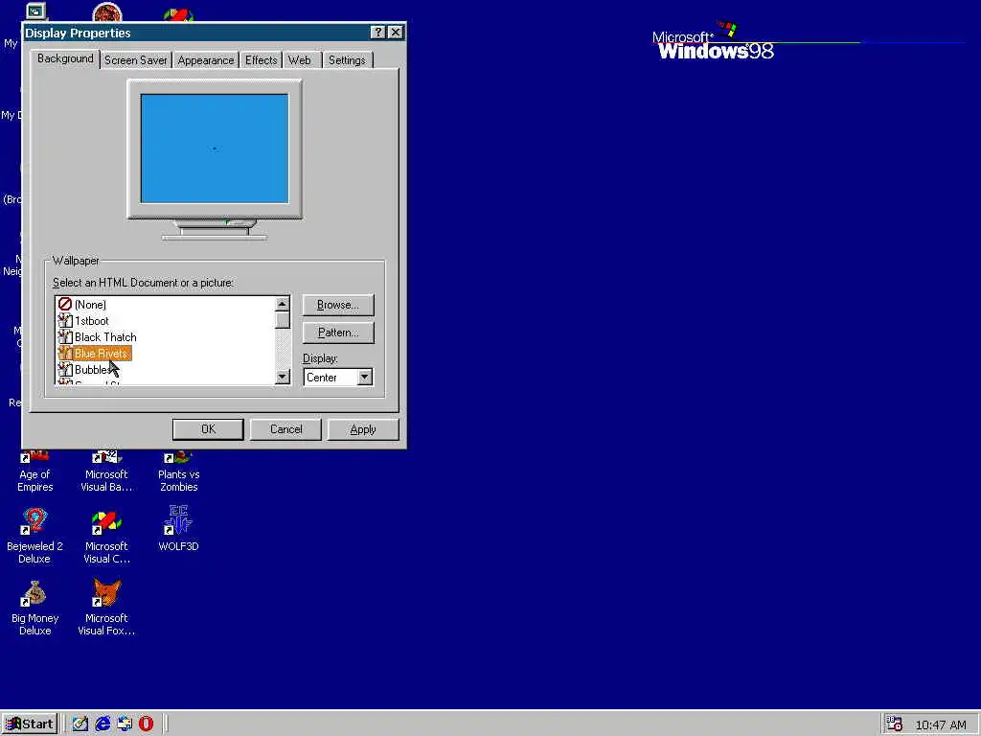Switch to the Background tab
The image size is (981, 736).
pos(65,58)
